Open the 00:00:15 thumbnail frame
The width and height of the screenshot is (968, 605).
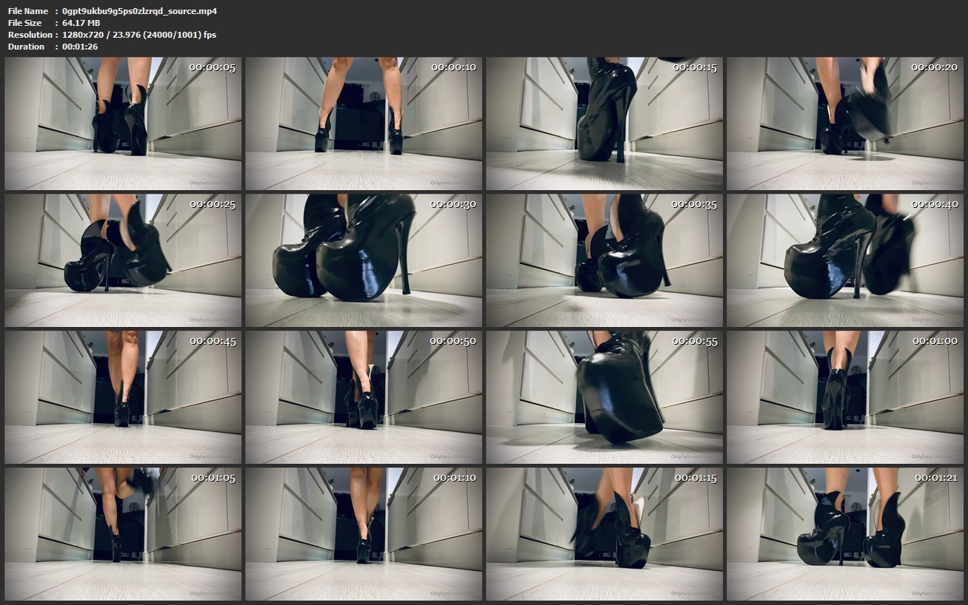(x=604, y=124)
